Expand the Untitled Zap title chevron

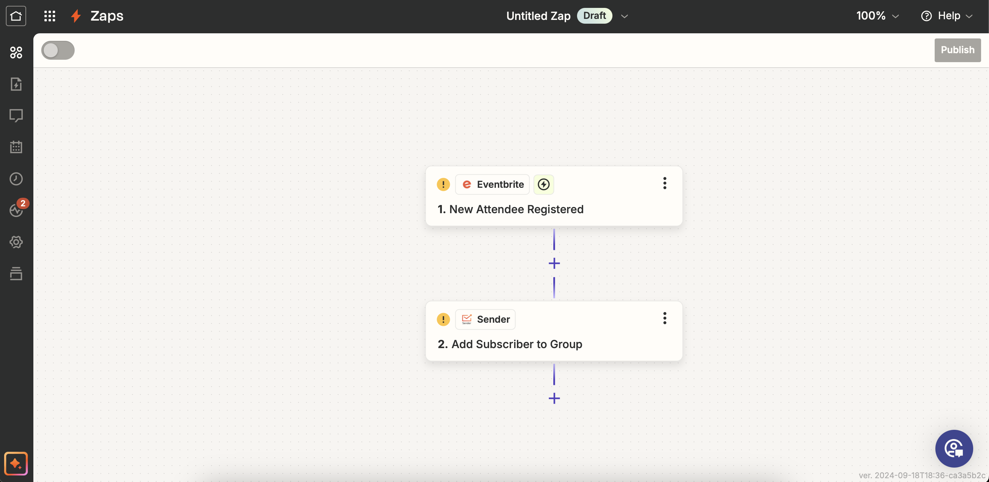pyautogui.click(x=624, y=16)
